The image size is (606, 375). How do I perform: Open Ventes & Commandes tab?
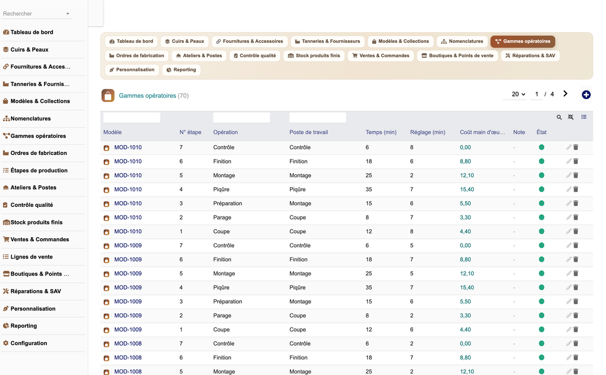[381, 56]
